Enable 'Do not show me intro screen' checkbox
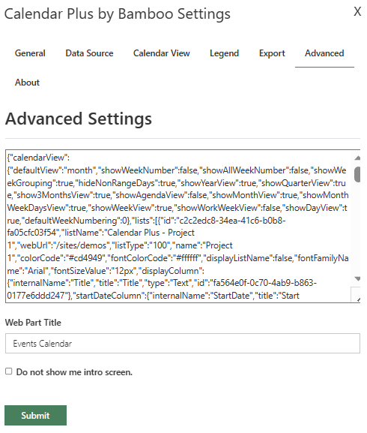Viewport: 367px width, 433px height. coord(9,371)
